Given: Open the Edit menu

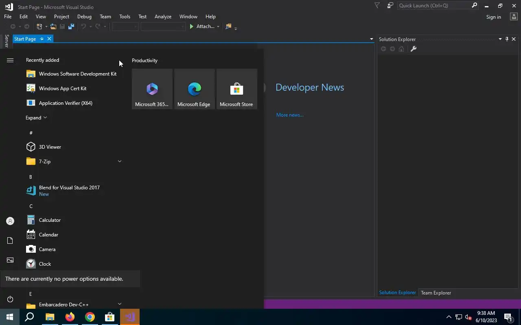Looking at the screenshot, I should tap(24, 17).
